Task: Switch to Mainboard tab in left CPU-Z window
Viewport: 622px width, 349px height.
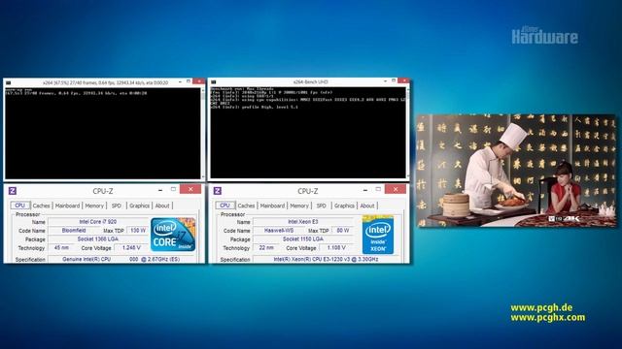Action: point(67,206)
